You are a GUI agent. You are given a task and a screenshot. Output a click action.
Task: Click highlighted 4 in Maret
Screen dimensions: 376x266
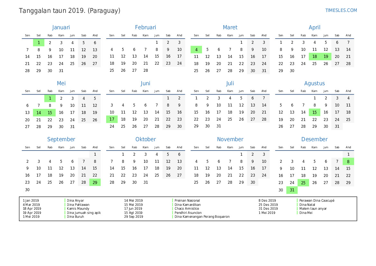196,50
